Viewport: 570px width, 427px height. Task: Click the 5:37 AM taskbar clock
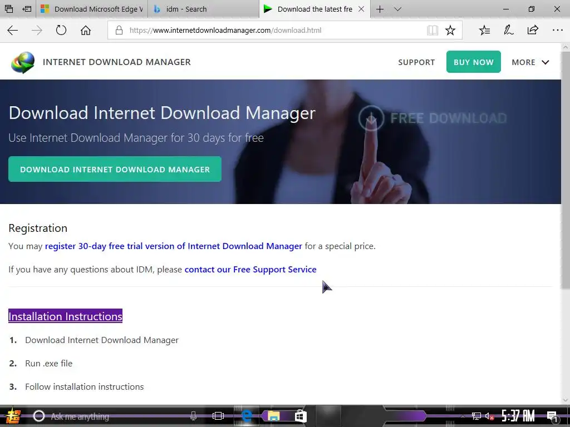(518, 416)
